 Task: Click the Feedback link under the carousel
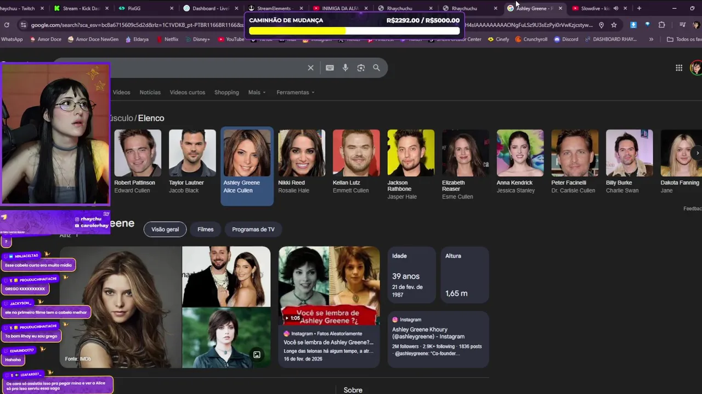[692, 208]
